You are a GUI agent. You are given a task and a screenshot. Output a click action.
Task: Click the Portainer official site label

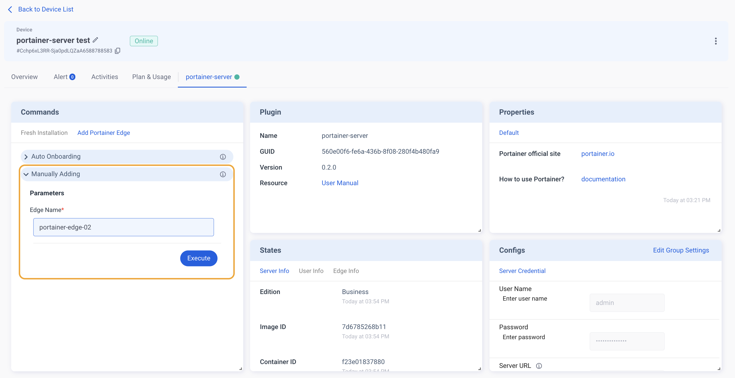click(x=529, y=154)
